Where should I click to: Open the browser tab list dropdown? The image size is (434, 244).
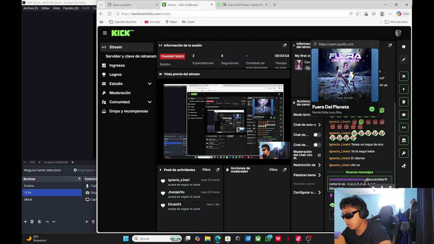[x=101, y=5]
